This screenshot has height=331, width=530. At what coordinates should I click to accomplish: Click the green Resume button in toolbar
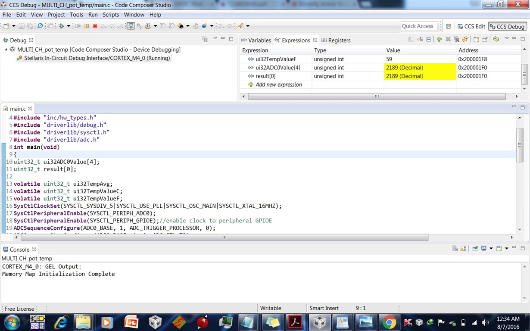pos(78,26)
